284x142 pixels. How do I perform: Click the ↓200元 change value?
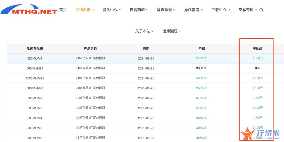point(257,78)
